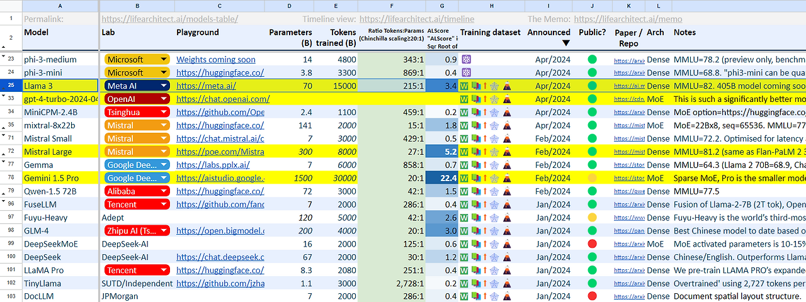The width and height of the screenshot is (806, 302).
Task: Click the Wikipedia W icon in Mistral Large row
Action: [464, 152]
